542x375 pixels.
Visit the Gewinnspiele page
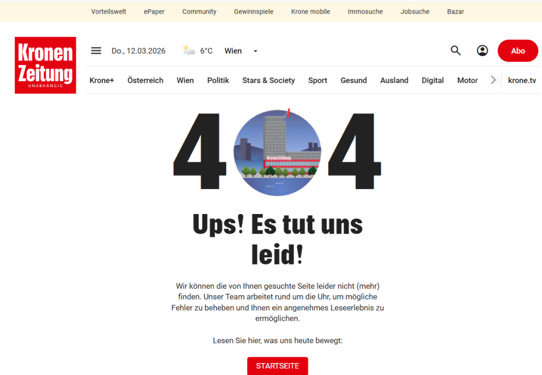[x=254, y=11]
